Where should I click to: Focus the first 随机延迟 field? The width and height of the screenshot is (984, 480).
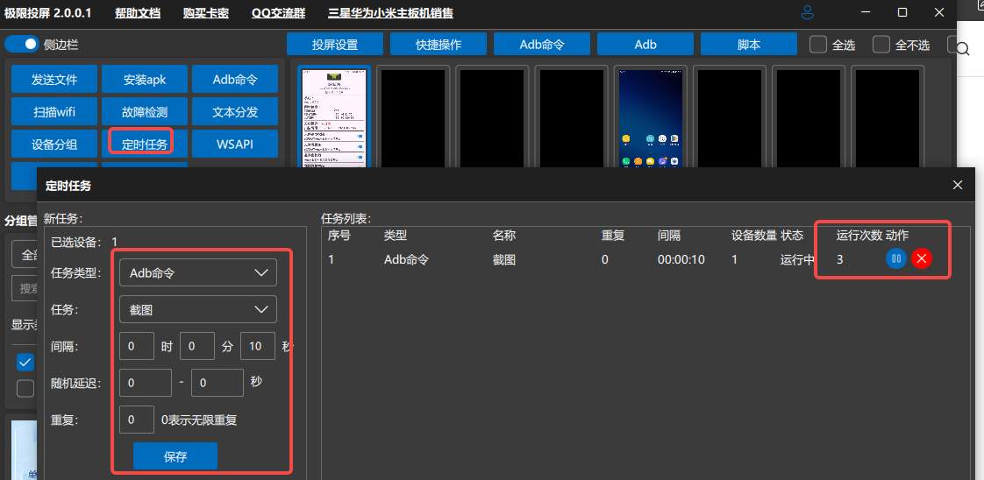click(146, 383)
